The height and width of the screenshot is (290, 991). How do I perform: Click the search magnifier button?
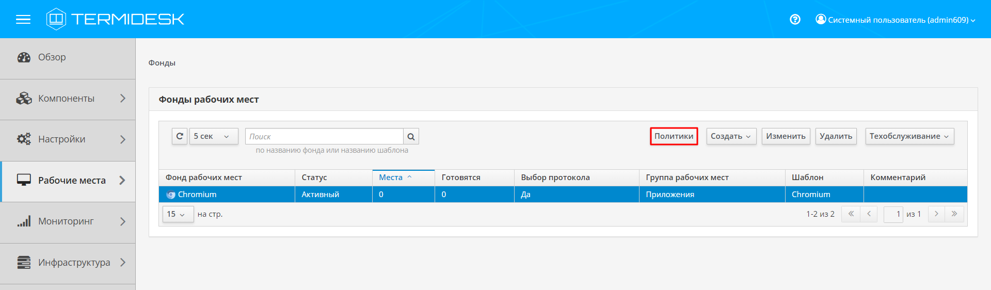coord(411,136)
